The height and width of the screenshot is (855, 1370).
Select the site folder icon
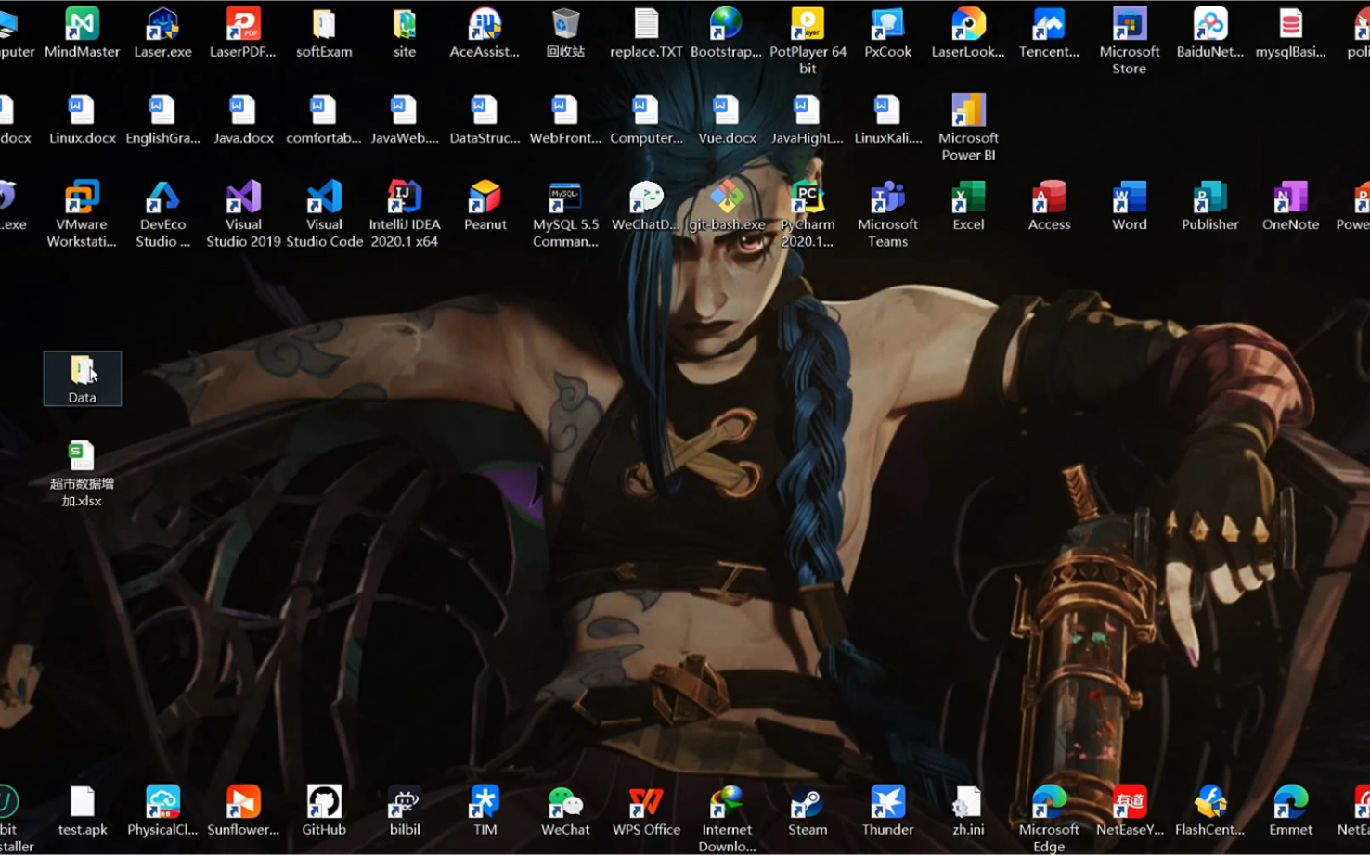(x=405, y=32)
